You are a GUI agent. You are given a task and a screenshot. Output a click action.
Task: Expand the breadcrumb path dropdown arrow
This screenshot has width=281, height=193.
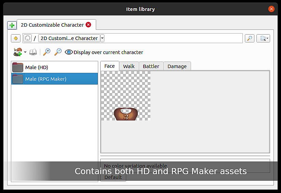point(102,38)
